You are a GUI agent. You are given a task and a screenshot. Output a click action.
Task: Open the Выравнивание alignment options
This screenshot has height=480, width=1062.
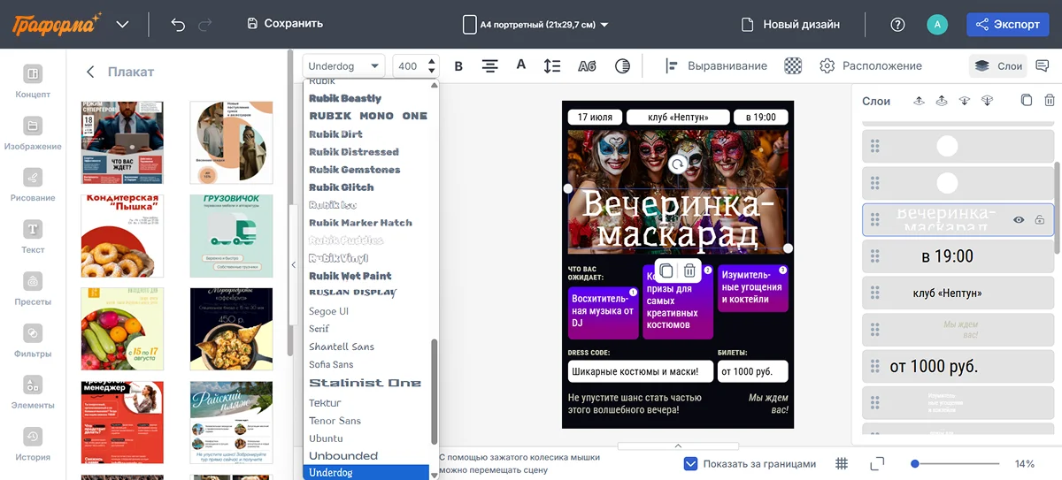click(715, 65)
